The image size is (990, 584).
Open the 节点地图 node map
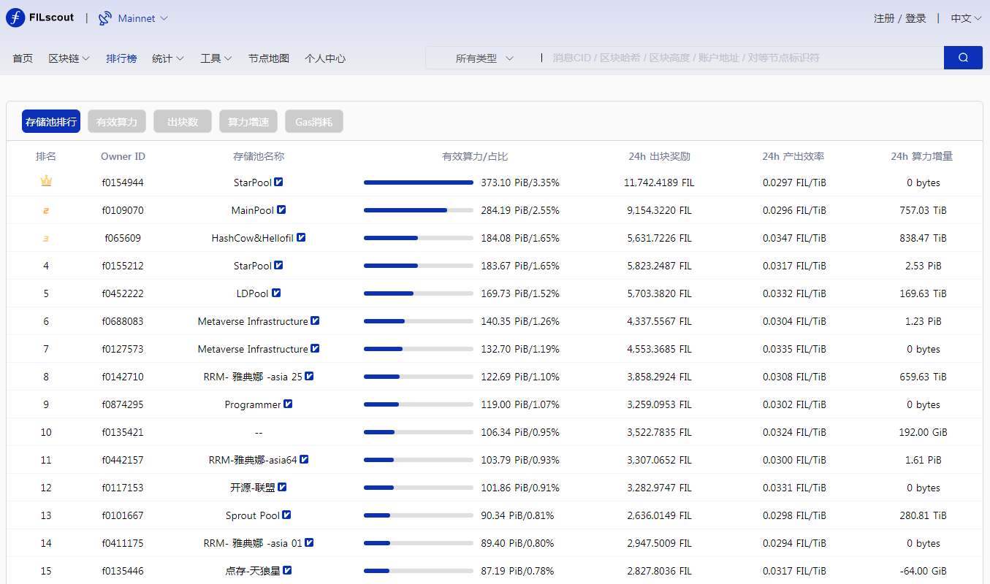tap(269, 58)
